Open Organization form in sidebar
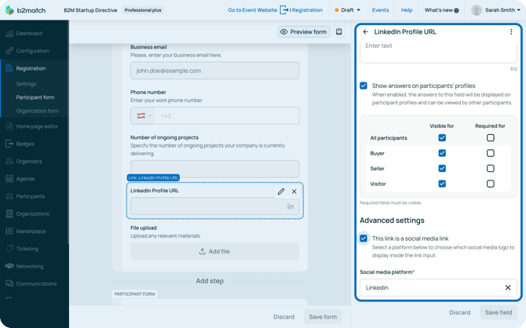The height and width of the screenshot is (328, 526). 37,111
